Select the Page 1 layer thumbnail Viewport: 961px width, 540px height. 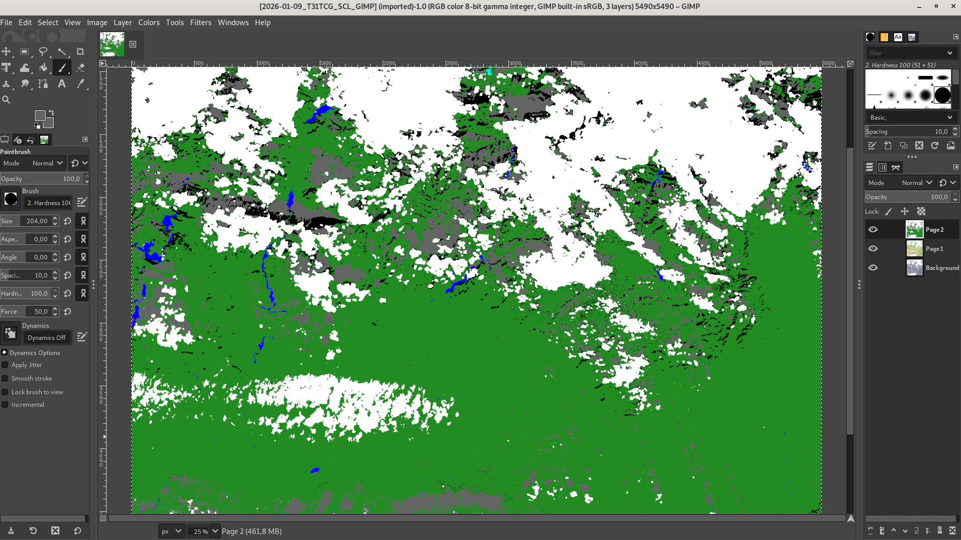914,248
